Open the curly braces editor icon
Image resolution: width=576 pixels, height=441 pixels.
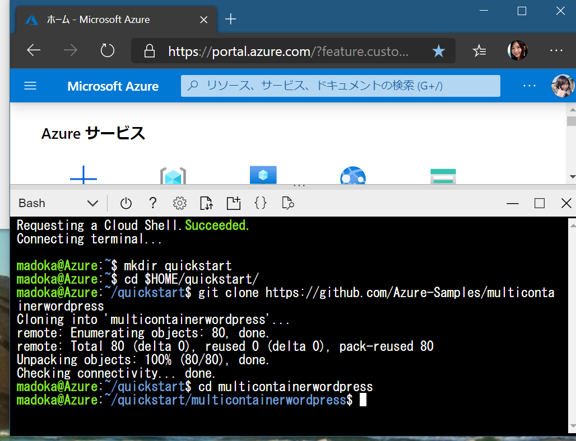261,203
